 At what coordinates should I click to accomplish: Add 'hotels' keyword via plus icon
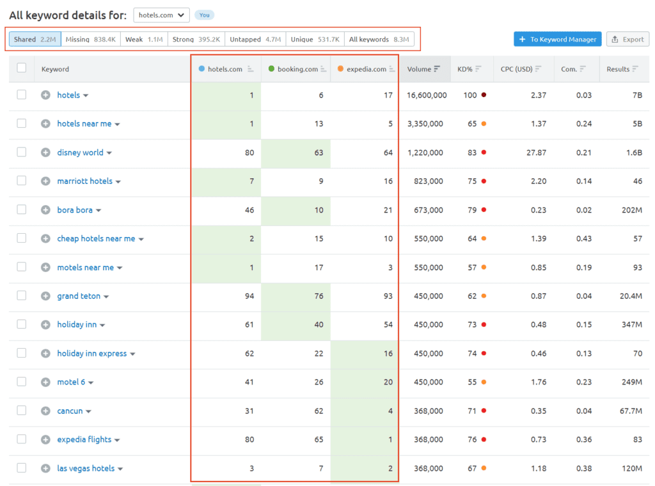click(x=45, y=95)
